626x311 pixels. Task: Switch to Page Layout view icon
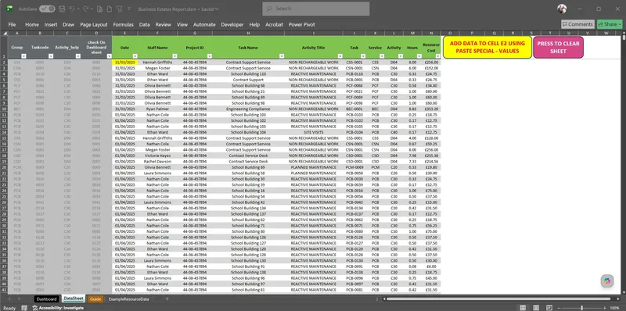pyautogui.click(x=536, y=308)
